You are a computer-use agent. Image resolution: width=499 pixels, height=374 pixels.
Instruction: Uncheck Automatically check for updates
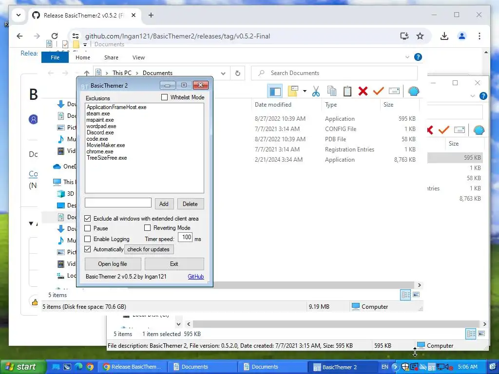pos(88,249)
